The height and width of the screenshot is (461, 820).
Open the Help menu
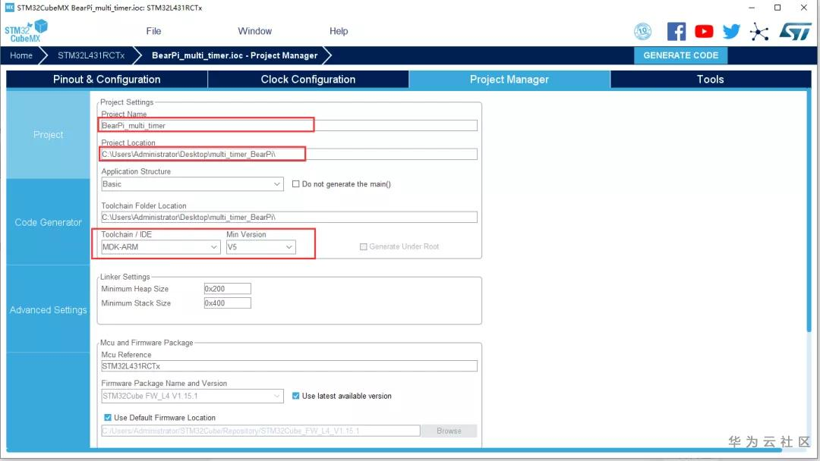339,31
